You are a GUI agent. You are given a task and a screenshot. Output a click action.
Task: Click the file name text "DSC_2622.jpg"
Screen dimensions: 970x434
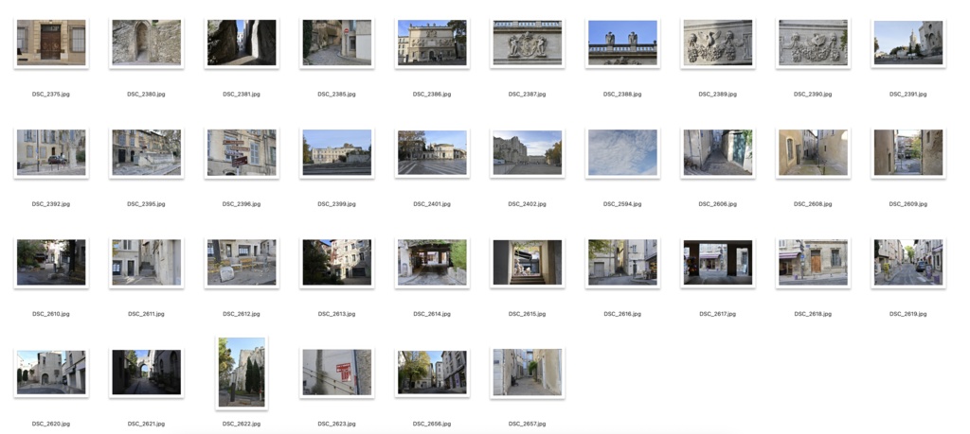242,424
